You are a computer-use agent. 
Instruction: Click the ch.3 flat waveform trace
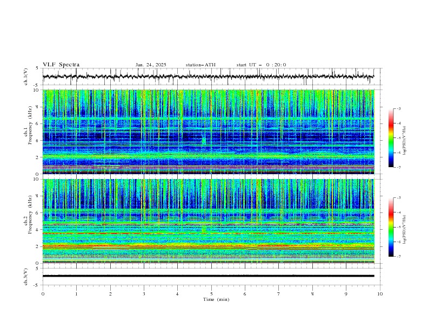(208, 276)
